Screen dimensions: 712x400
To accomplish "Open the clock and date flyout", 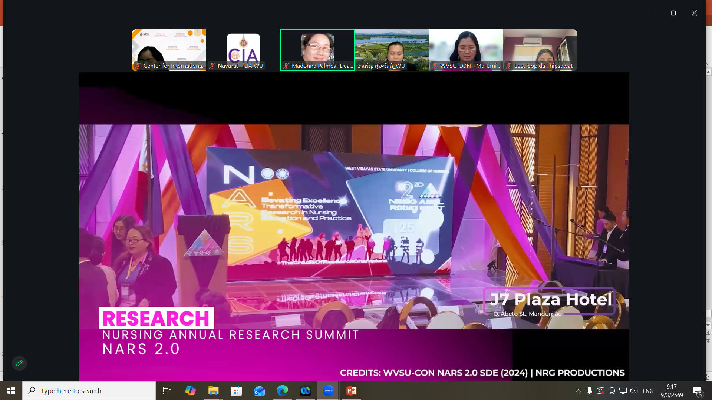I will (672, 391).
